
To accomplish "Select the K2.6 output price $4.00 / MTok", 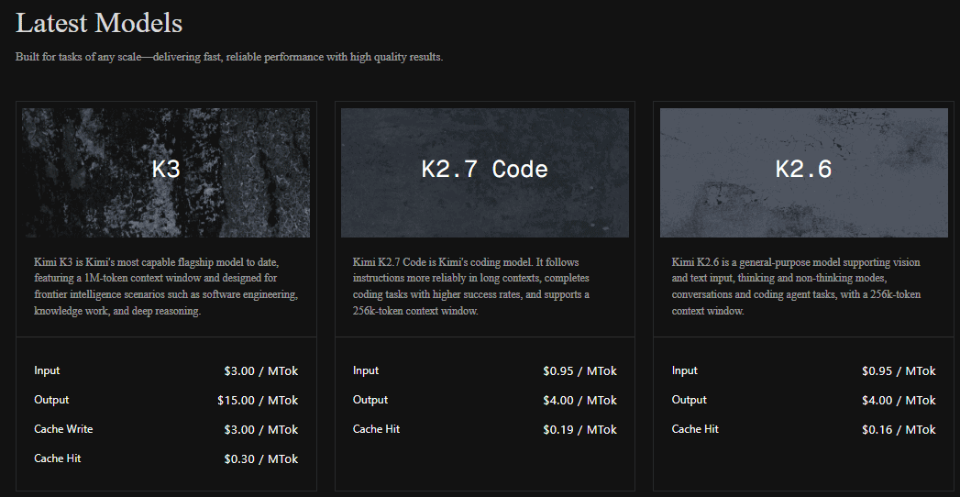I will 899,401.
